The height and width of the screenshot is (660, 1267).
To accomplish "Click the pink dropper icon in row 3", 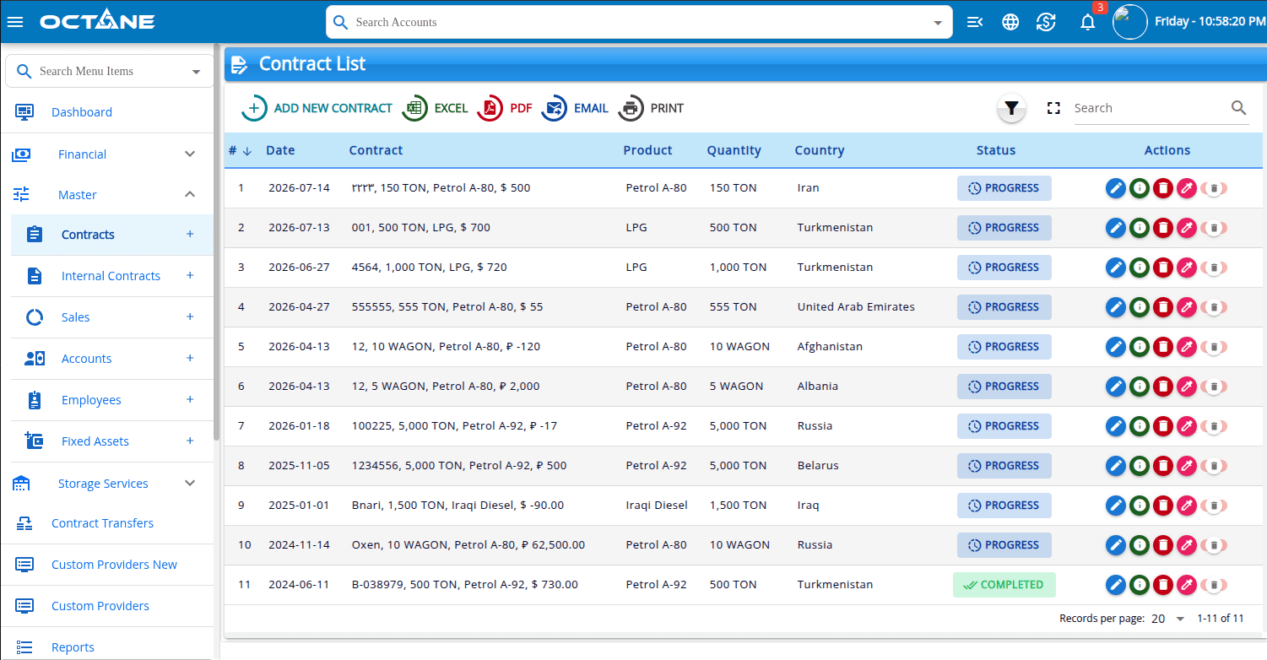I will (x=1187, y=268).
